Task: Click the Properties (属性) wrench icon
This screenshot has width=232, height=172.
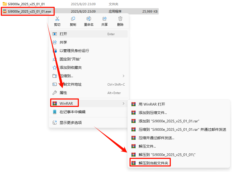Action: (x=55, y=93)
